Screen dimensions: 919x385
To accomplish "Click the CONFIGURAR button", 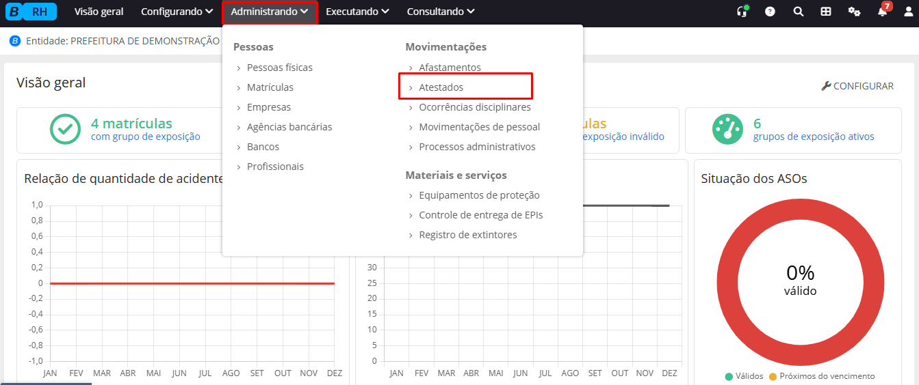I will [x=857, y=86].
